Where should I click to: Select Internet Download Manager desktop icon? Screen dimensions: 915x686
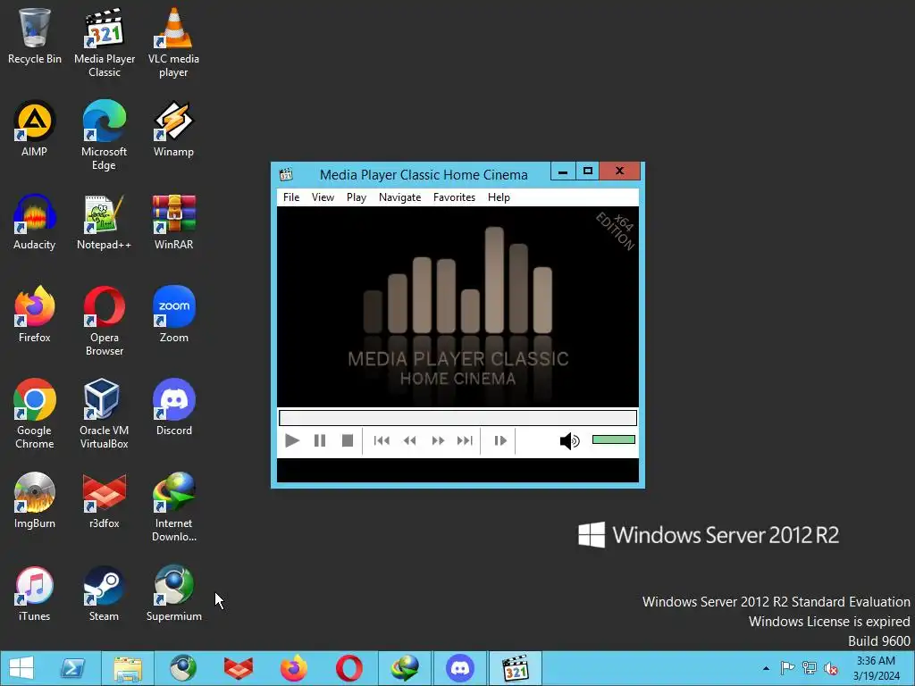pos(174,507)
